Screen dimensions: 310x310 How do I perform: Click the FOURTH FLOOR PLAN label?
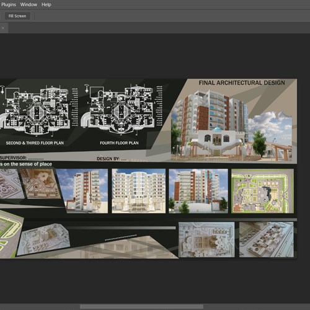click(119, 143)
